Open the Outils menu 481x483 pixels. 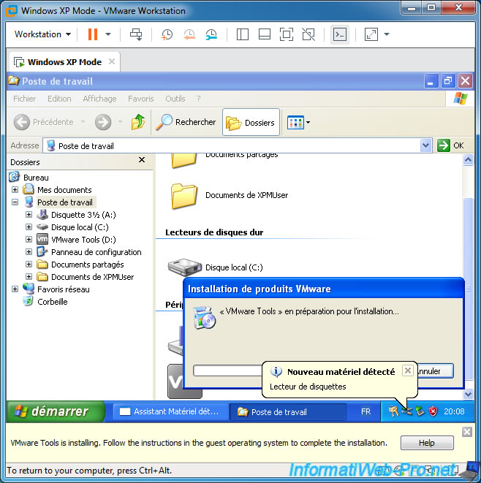175,99
